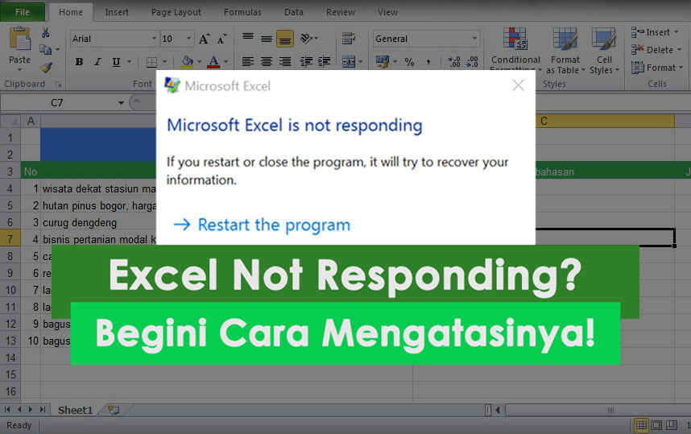The height and width of the screenshot is (434, 691).
Task: Click the Copy icon
Action: click(x=45, y=49)
